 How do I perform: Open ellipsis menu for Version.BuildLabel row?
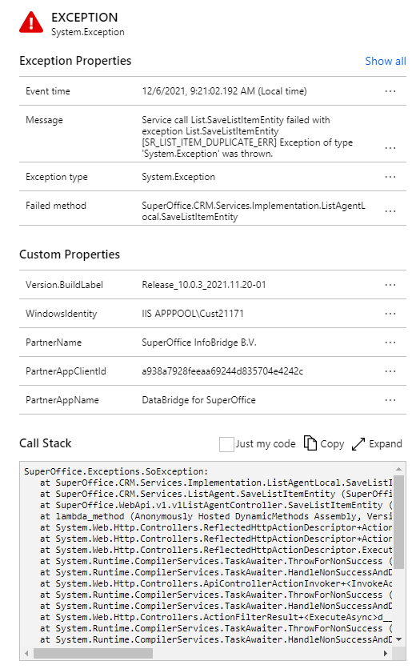(390, 285)
